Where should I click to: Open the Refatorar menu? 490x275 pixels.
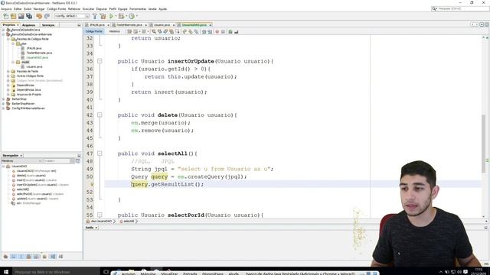[x=74, y=9]
